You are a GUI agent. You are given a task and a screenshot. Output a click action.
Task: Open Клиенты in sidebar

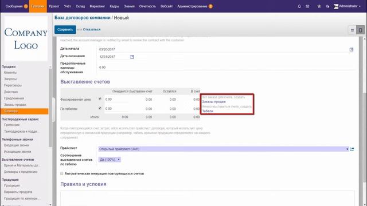[10, 73]
